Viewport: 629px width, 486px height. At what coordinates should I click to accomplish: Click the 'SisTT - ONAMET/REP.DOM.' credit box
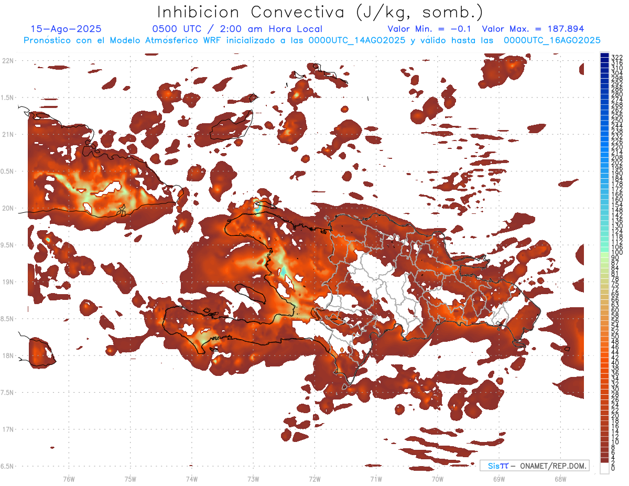534,466
